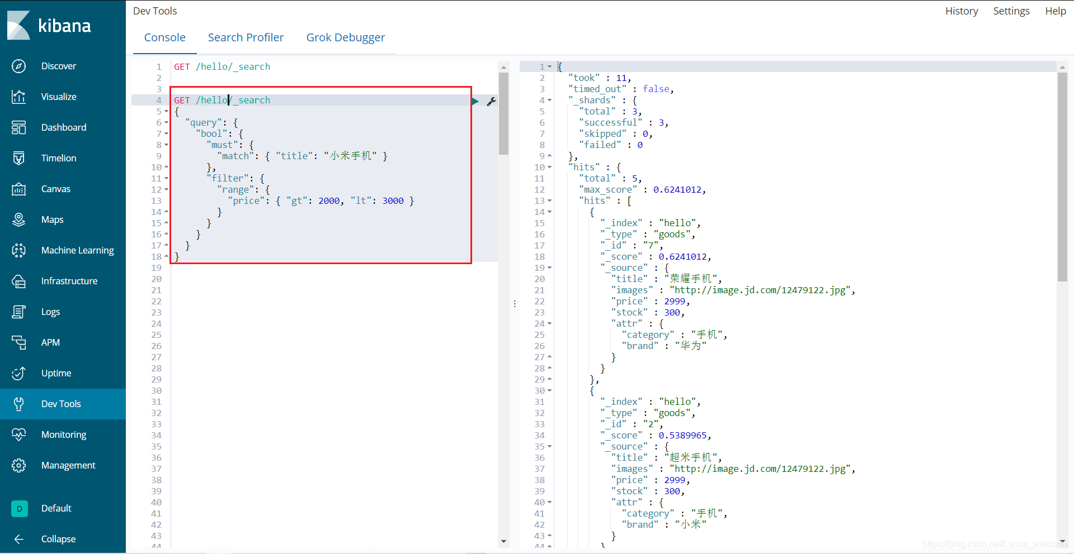The image size is (1074, 554).
Task: Collapse "attr" fold arrow at response line 24
Action: pyautogui.click(x=549, y=323)
